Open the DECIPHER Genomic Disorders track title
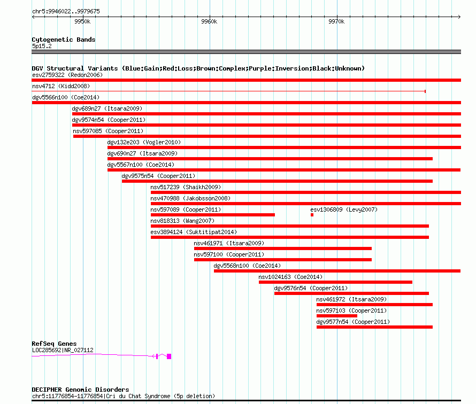The height and width of the screenshot is (404, 476). click(80, 390)
